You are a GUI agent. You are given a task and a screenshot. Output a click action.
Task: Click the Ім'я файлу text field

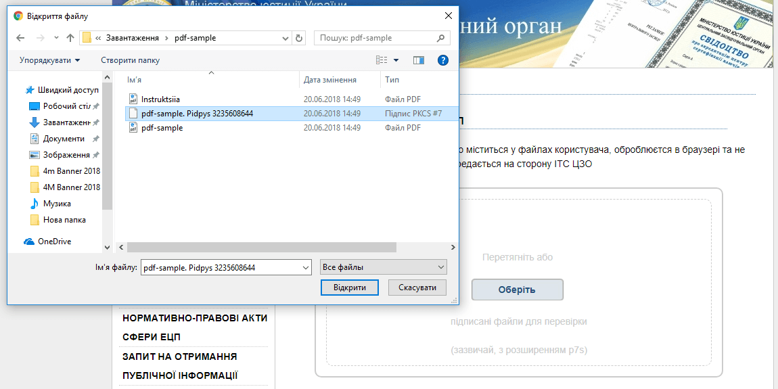[220, 267]
